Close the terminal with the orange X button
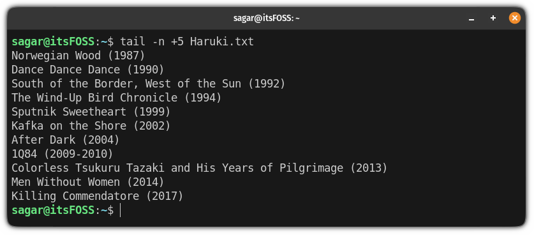 515,18
